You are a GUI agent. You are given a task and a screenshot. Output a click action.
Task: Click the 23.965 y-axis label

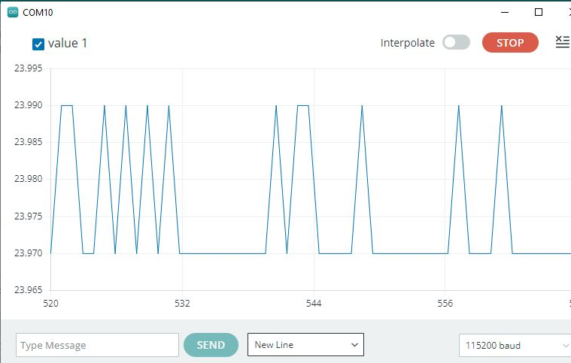(29, 290)
